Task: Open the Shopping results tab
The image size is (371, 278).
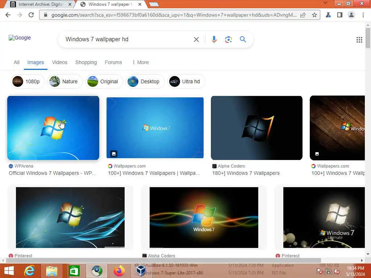Action: coord(86,62)
